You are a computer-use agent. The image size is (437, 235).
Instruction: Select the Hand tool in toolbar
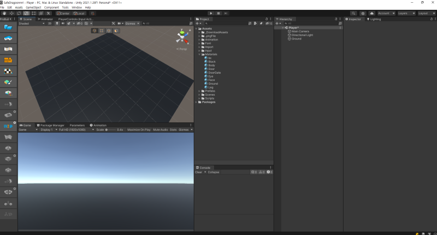4,13
